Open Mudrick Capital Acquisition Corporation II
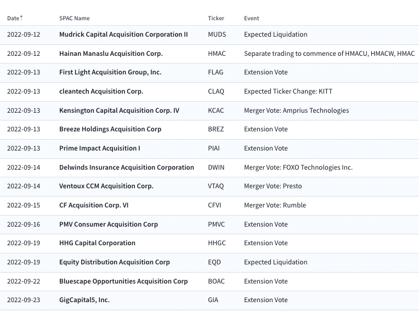Screen dimensions: 419x312 coord(123,34)
